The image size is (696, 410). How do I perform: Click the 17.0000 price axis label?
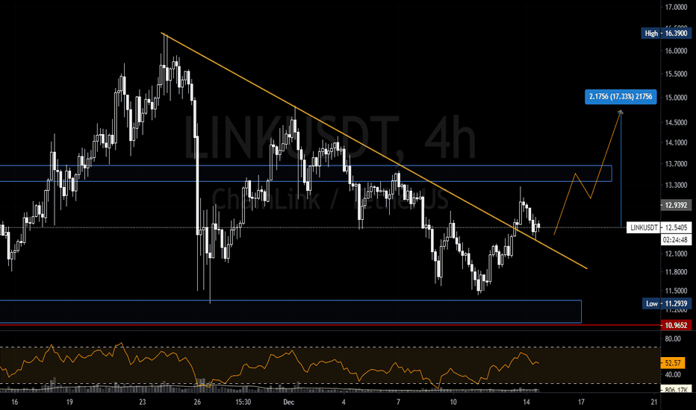coord(676,7)
